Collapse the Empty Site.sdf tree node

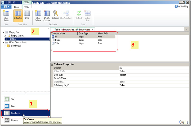point(5,36)
